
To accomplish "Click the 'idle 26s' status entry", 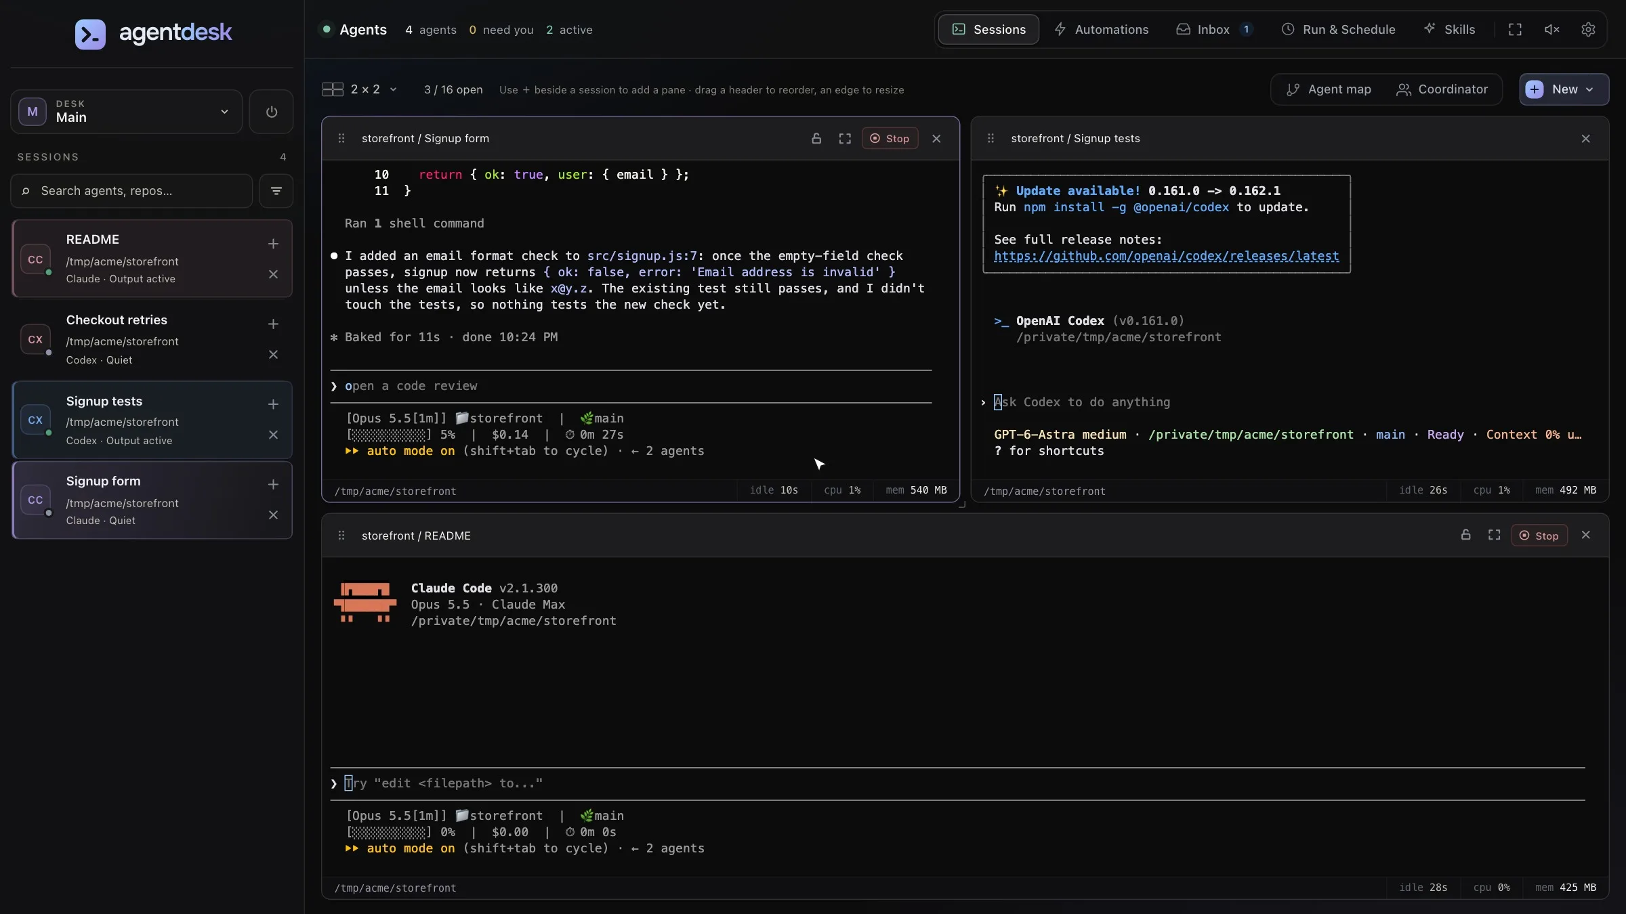I will tap(1423, 490).
